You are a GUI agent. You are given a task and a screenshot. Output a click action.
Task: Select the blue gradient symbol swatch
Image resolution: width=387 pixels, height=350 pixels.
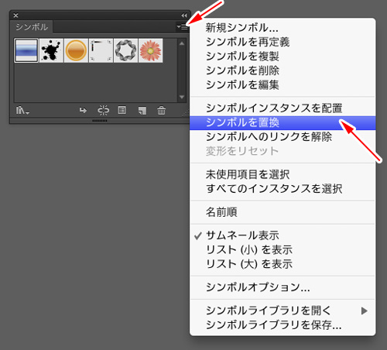coord(26,50)
